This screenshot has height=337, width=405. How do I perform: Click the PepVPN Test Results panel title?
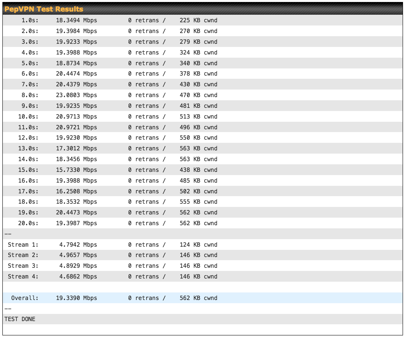coord(44,9)
